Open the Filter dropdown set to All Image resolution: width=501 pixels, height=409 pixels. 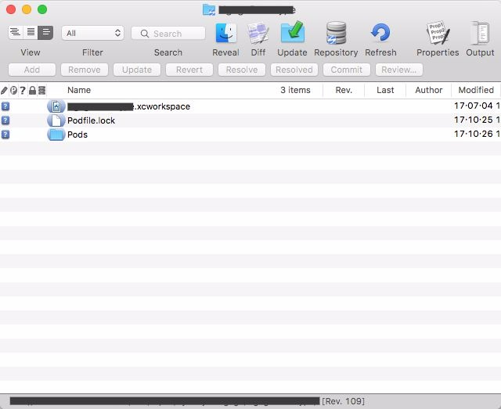[92, 33]
